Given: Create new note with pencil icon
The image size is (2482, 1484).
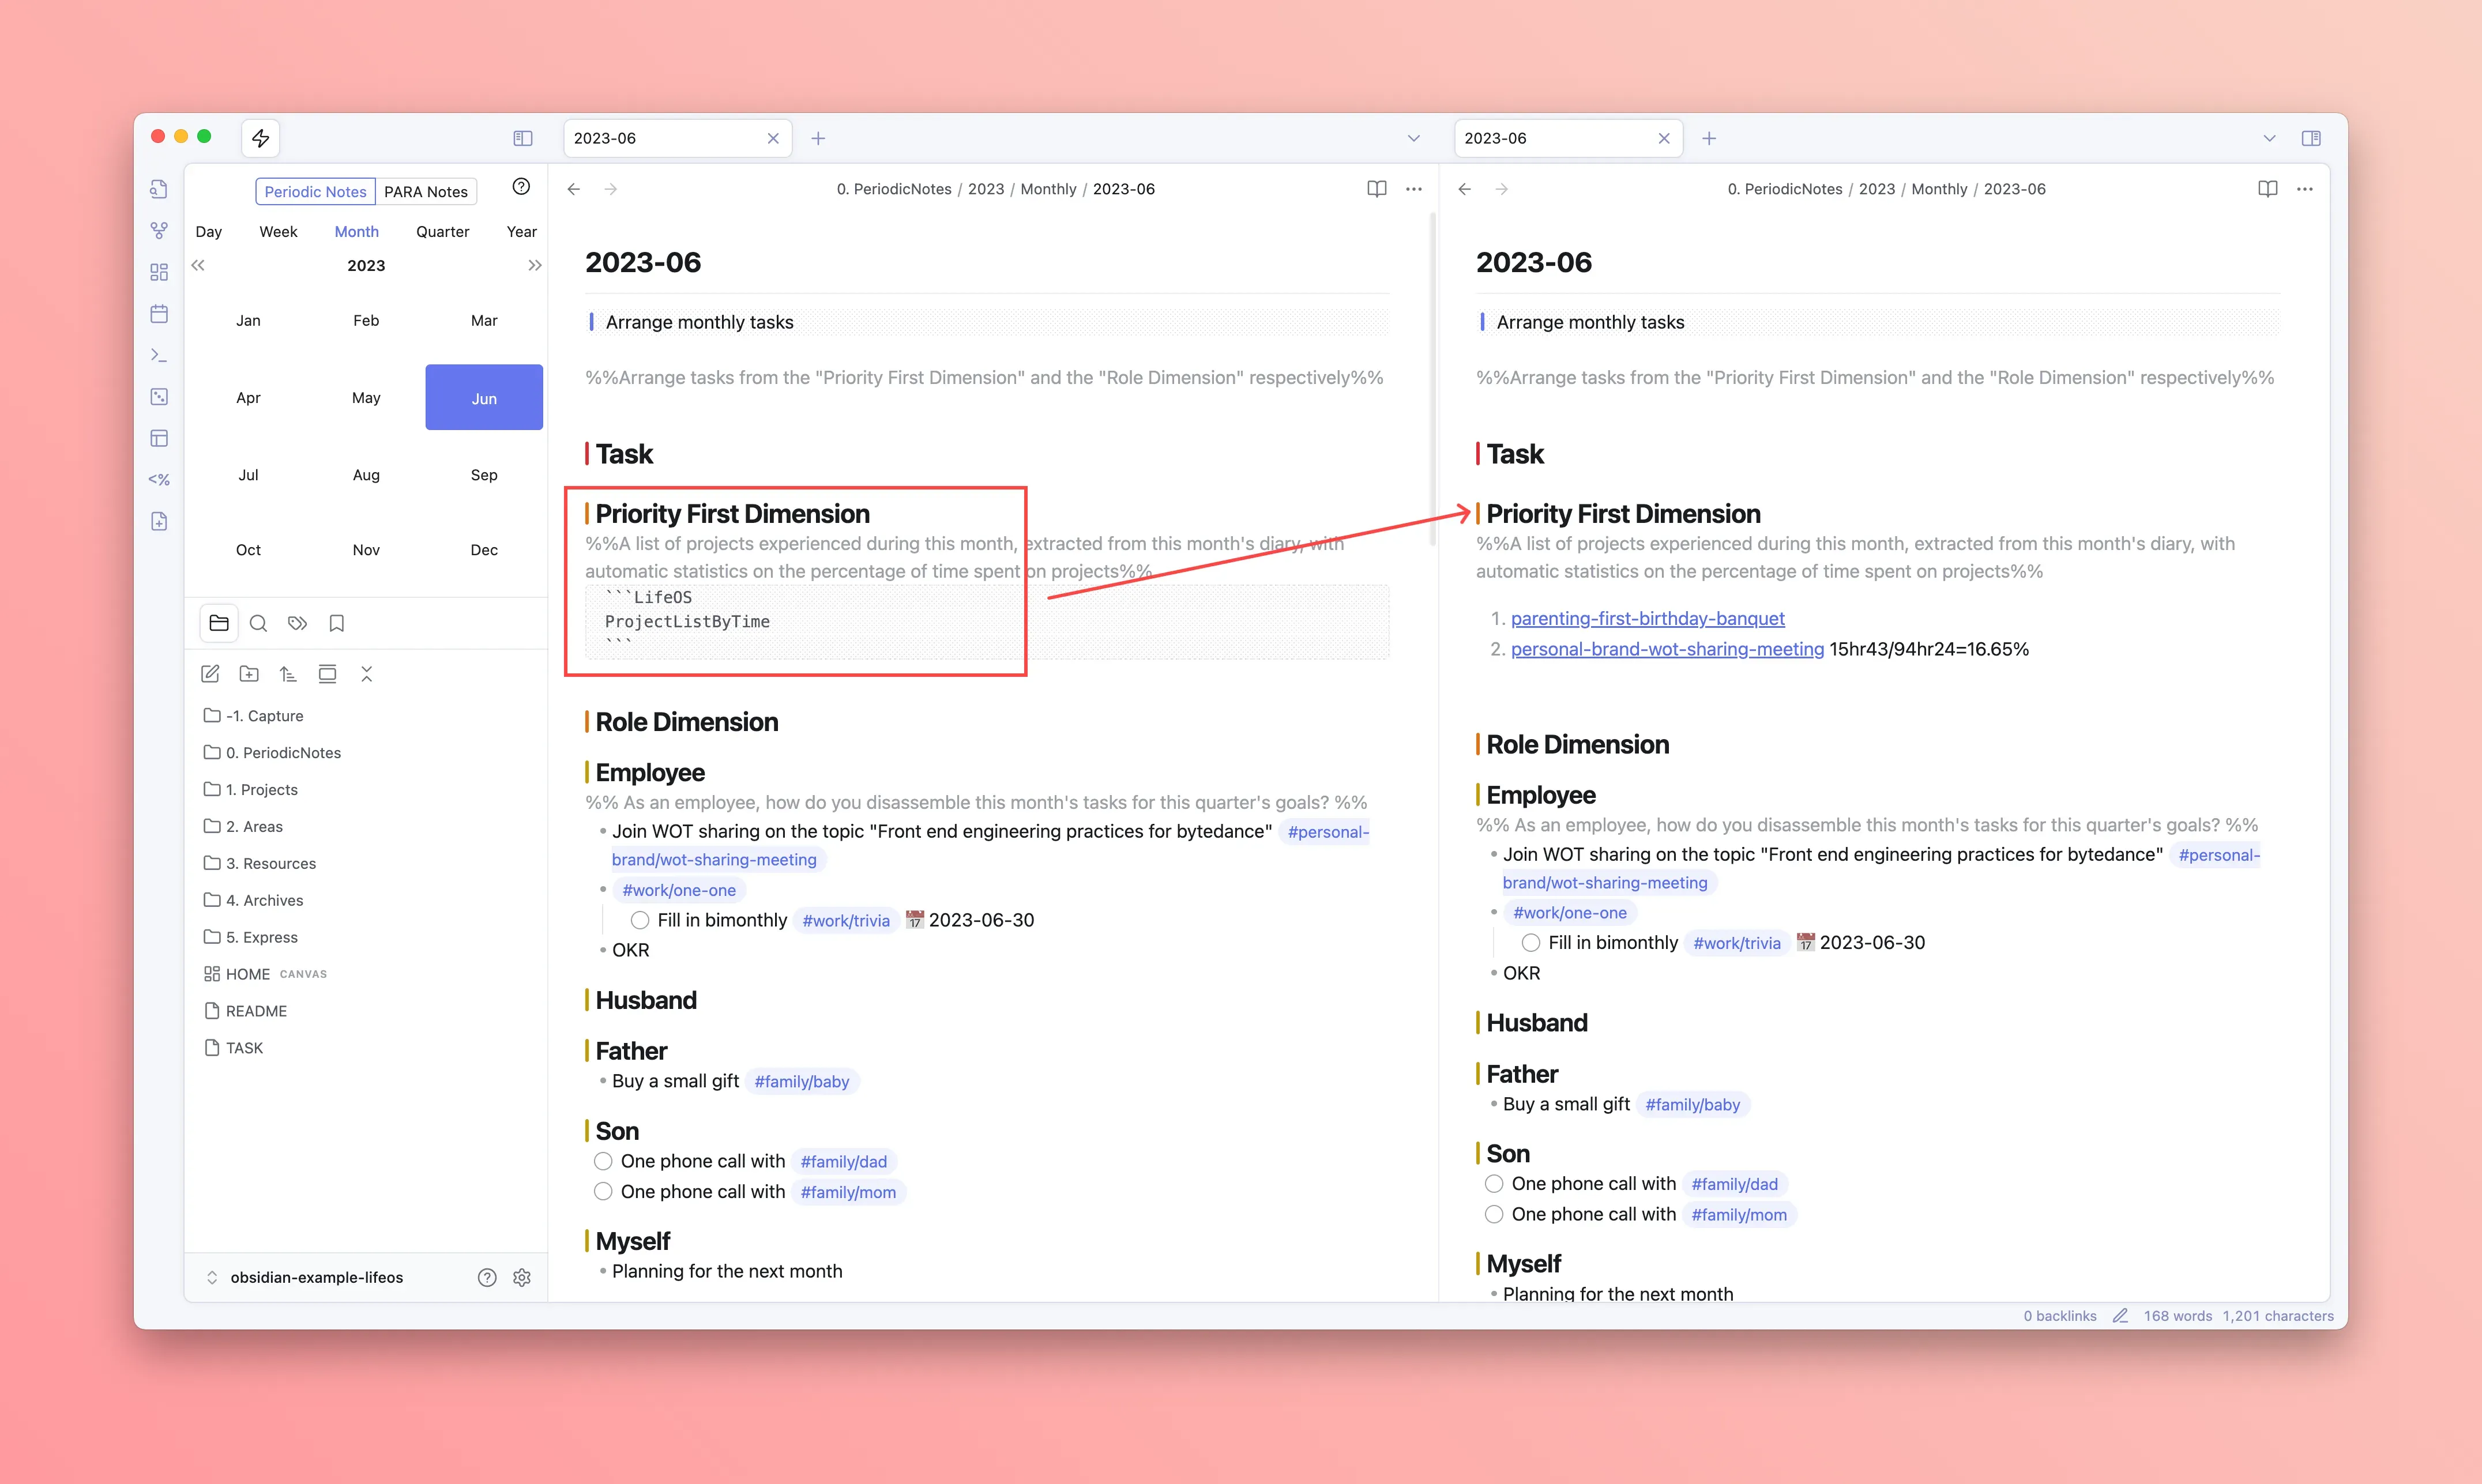Looking at the screenshot, I should click(x=210, y=674).
